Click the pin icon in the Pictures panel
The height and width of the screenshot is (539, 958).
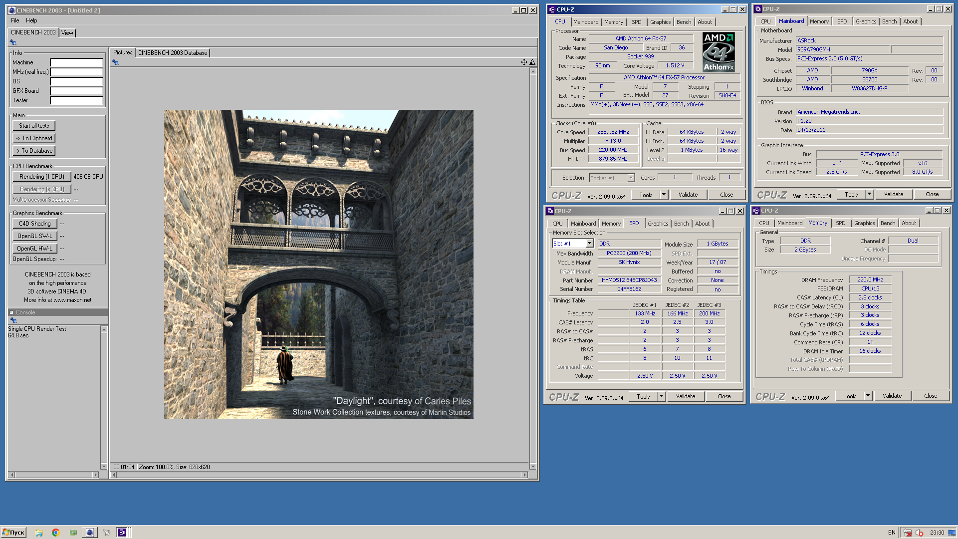(115, 62)
